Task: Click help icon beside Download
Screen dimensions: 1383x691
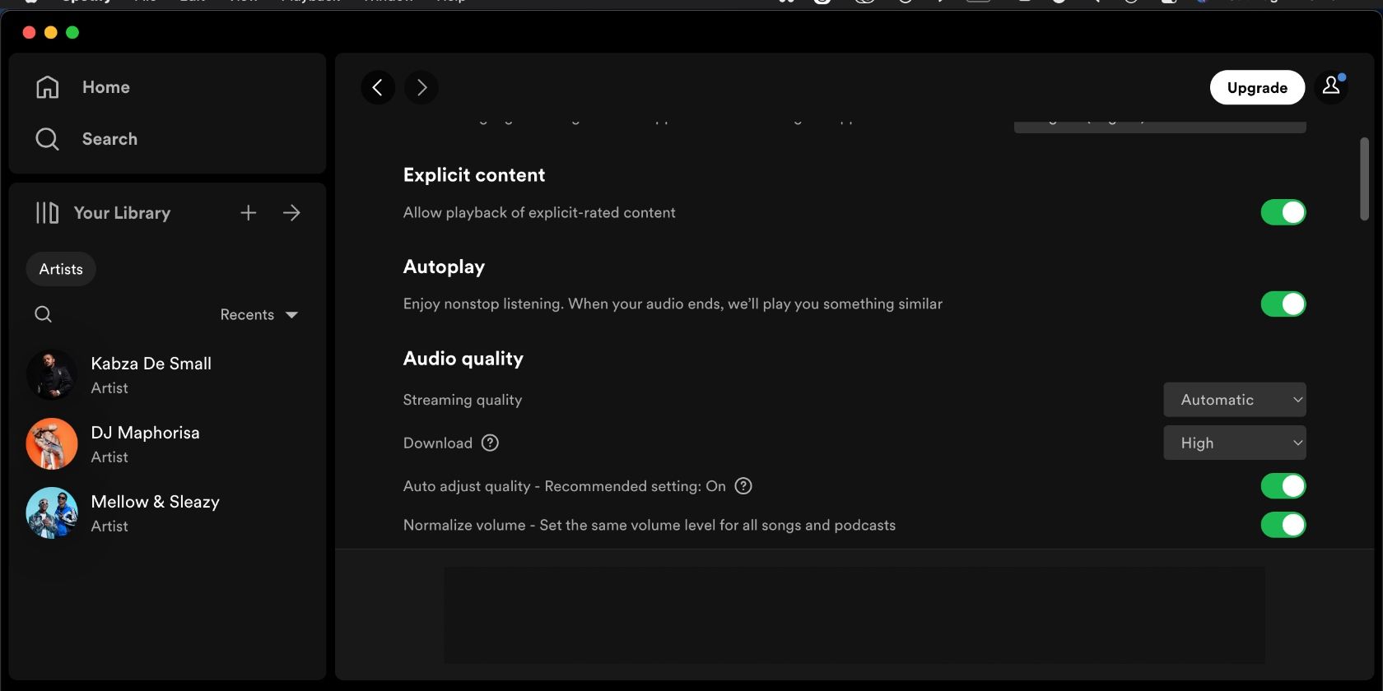Action: [490, 443]
